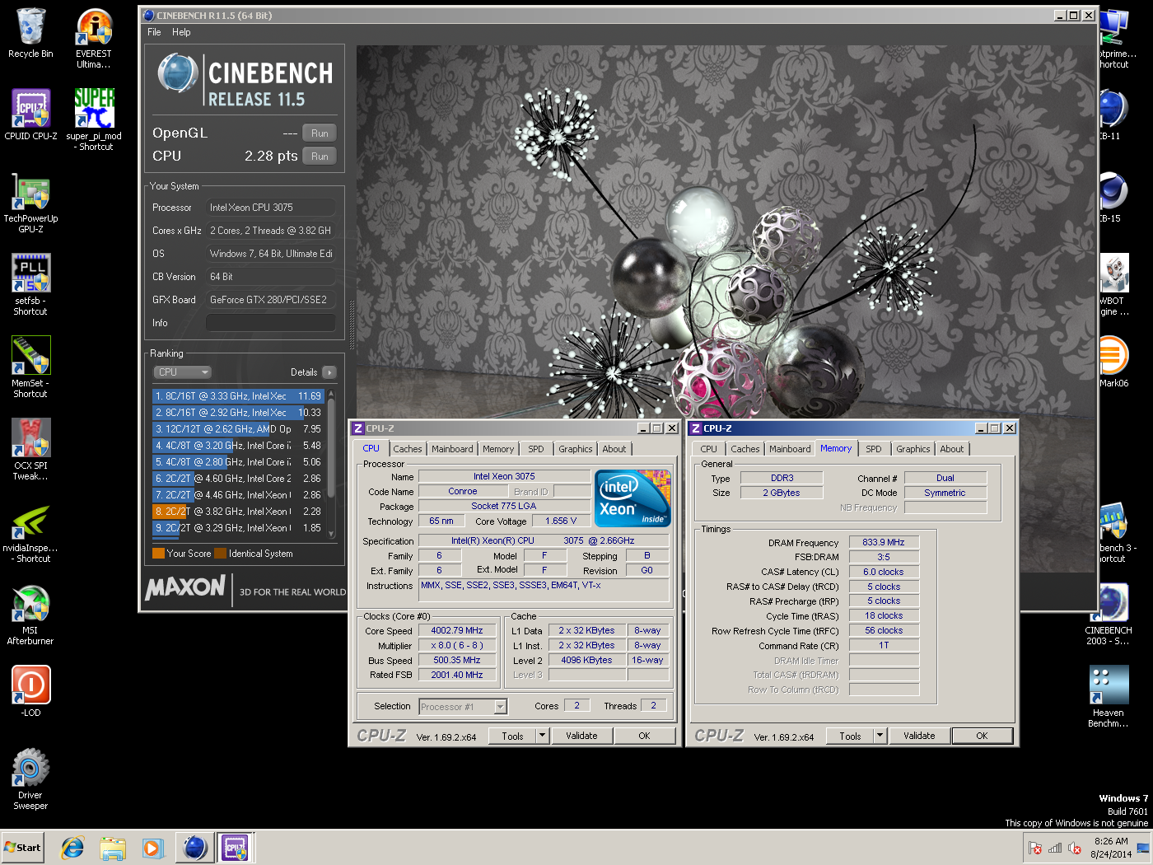Screen dimensions: 1153x865
Task: Launch Driver Sweeper desktop icon
Action: click(x=30, y=778)
